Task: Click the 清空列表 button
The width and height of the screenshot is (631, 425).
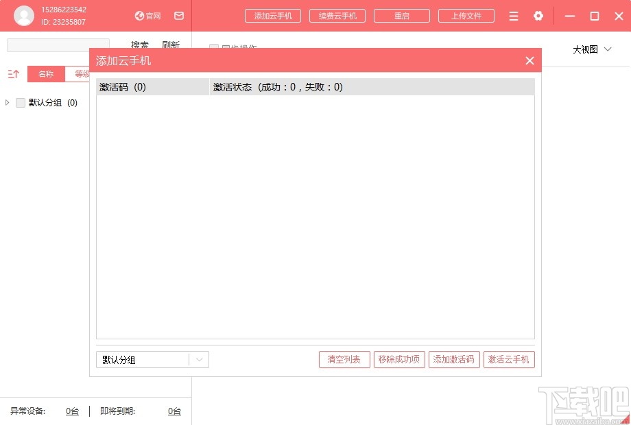Action: [344, 359]
